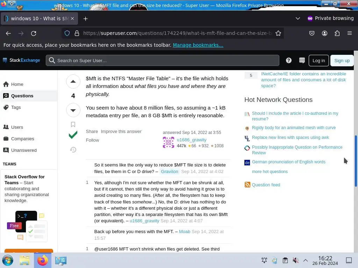Open 'Rigidy body for an animated mesh' question
This screenshot has width=358, height=268.
pos(294,128)
